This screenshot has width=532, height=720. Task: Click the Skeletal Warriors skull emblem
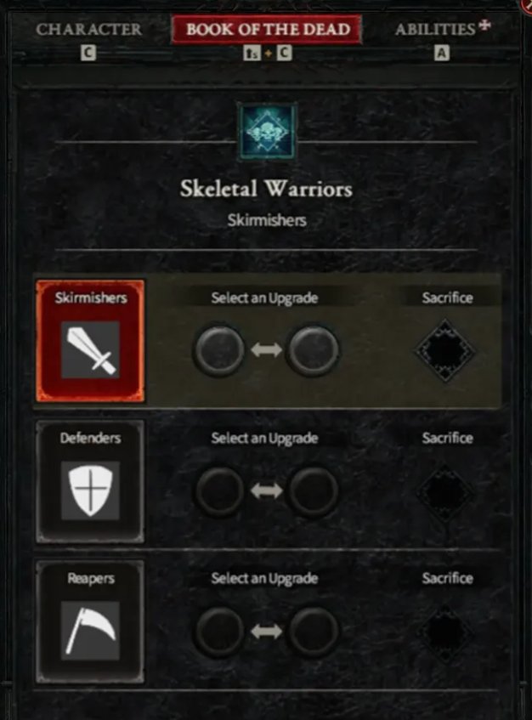[267, 133]
